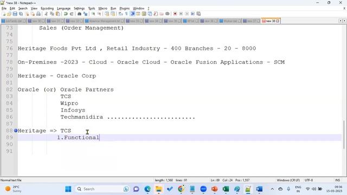
Task: Show the Document Map panel
Action: click(144, 14)
